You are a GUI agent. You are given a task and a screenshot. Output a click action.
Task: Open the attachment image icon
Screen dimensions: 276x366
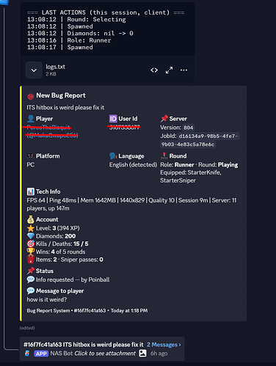[142, 354]
